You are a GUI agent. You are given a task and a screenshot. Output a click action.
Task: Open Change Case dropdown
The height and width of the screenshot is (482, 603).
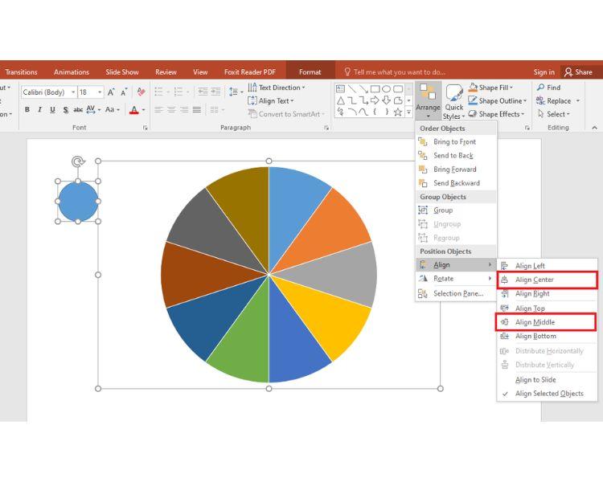[113, 110]
